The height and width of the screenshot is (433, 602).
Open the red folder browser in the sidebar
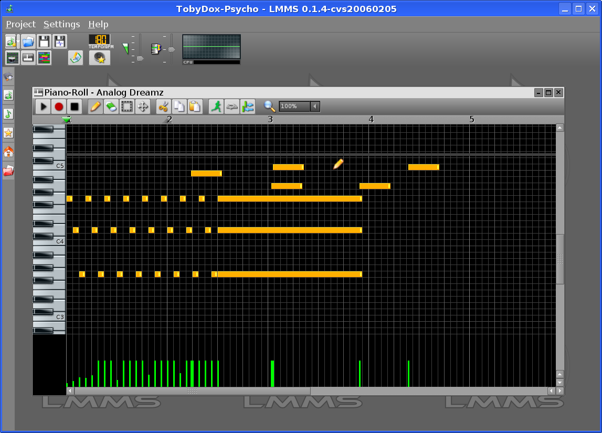coord(8,171)
